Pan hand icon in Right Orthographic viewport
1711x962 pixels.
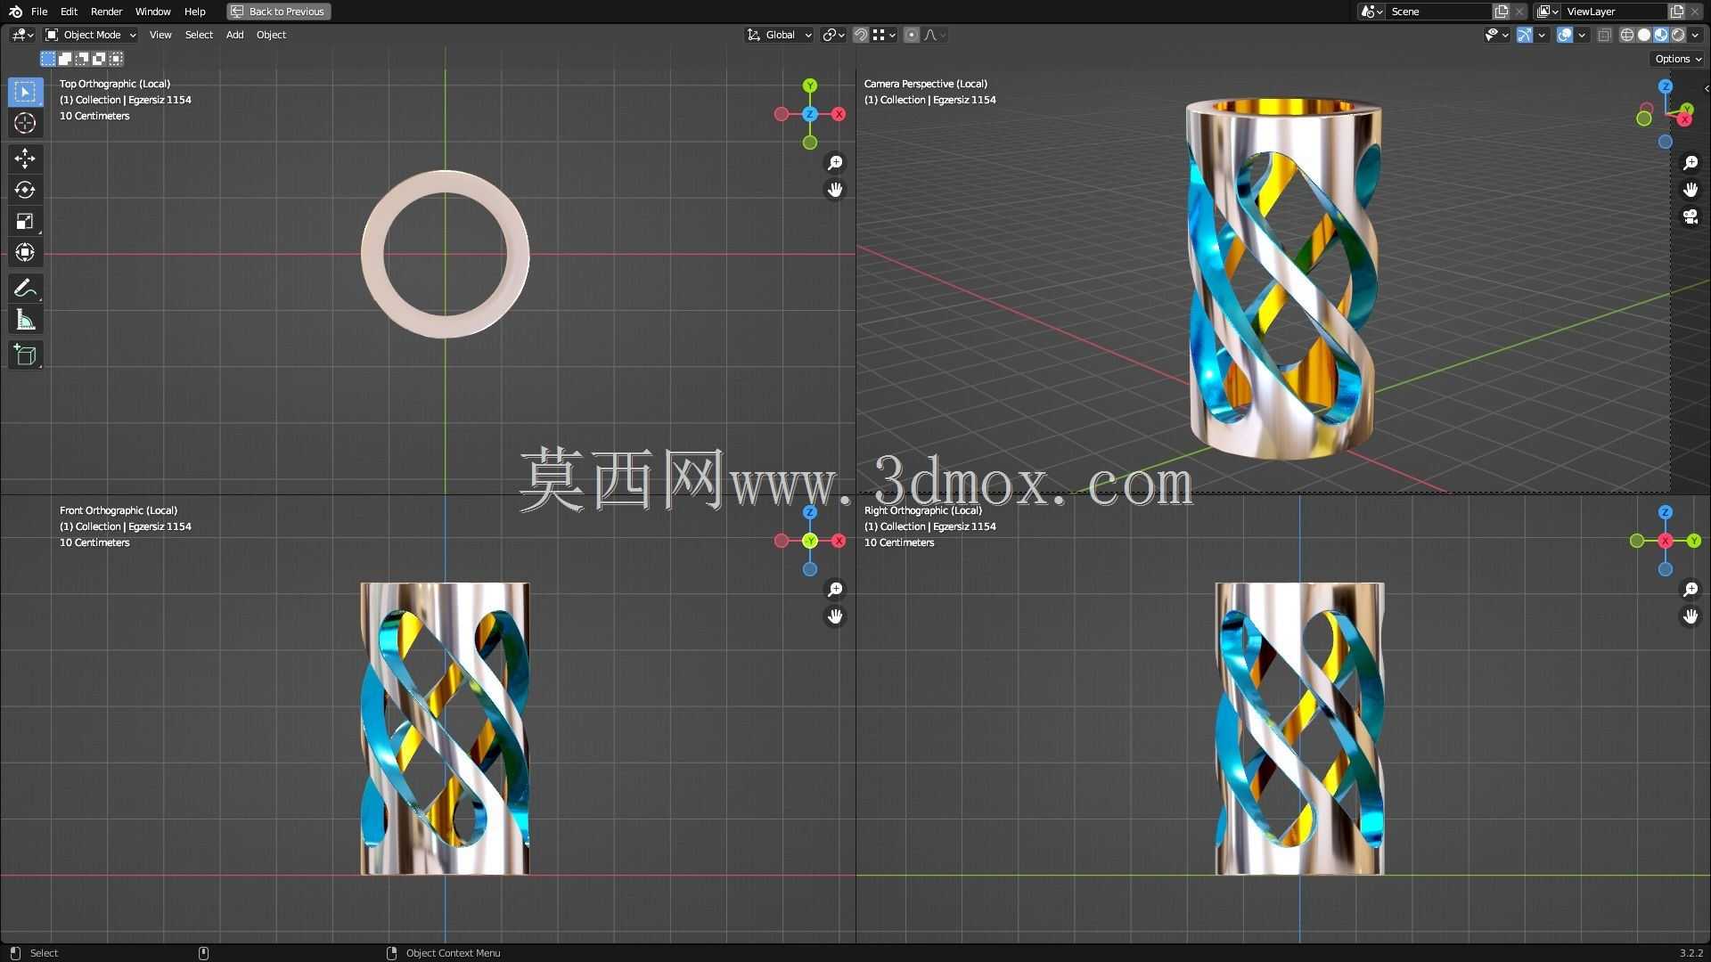[1691, 616]
